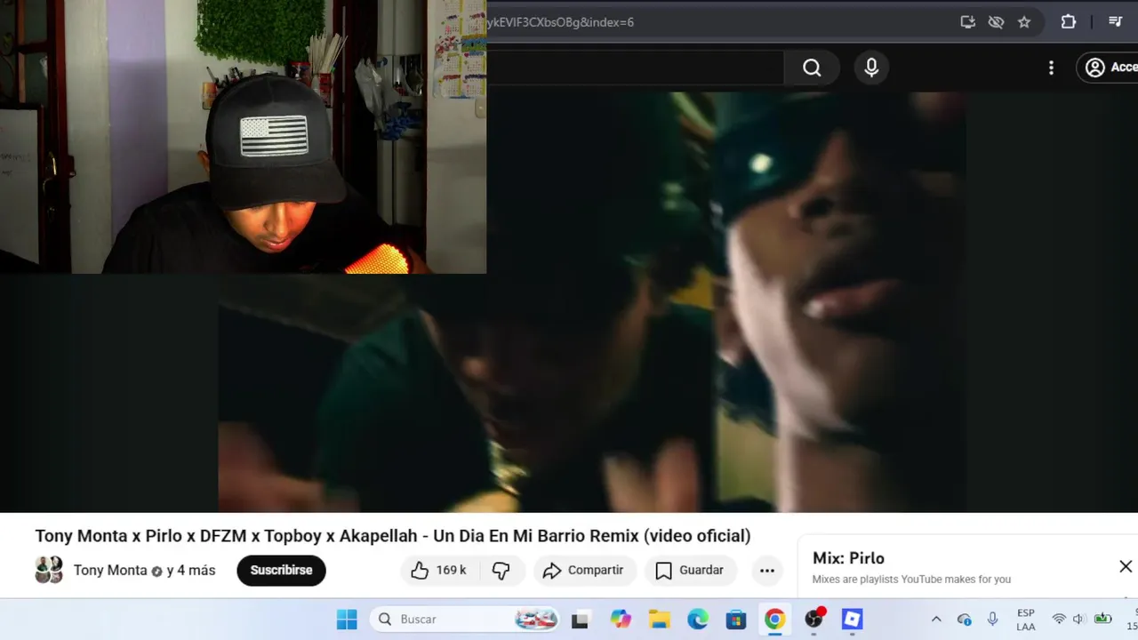Open Wi-Fi network tray icon
1138x640 pixels.
1059,620
